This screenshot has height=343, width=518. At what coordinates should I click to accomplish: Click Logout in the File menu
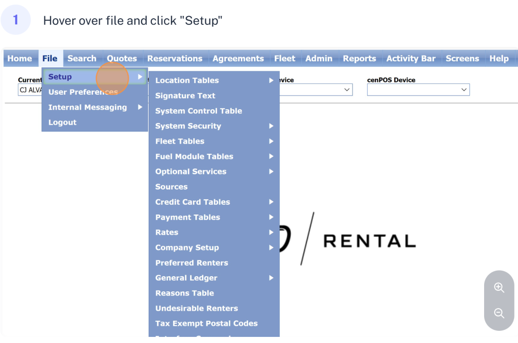pos(62,122)
